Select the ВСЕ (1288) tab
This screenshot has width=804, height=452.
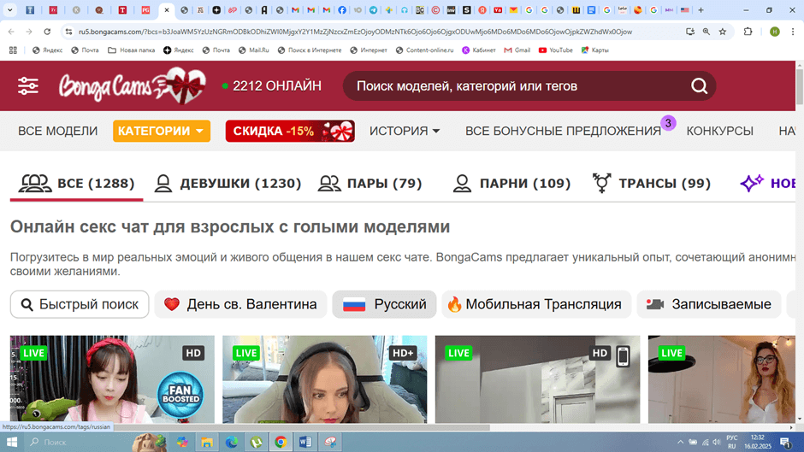pos(76,184)
